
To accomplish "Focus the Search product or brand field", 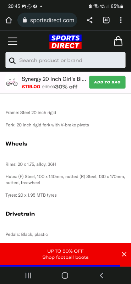I will pyautogui.click(x=65, y=60).
